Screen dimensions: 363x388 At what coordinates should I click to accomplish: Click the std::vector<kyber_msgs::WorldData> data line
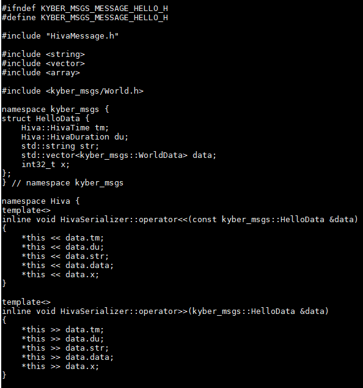[119, 155]
